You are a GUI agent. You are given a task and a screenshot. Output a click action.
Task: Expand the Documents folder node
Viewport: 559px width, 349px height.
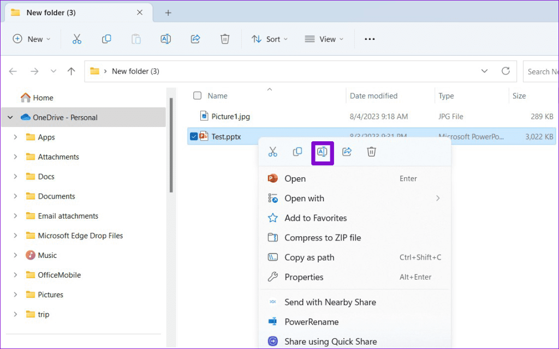click(x=15, y=196)
